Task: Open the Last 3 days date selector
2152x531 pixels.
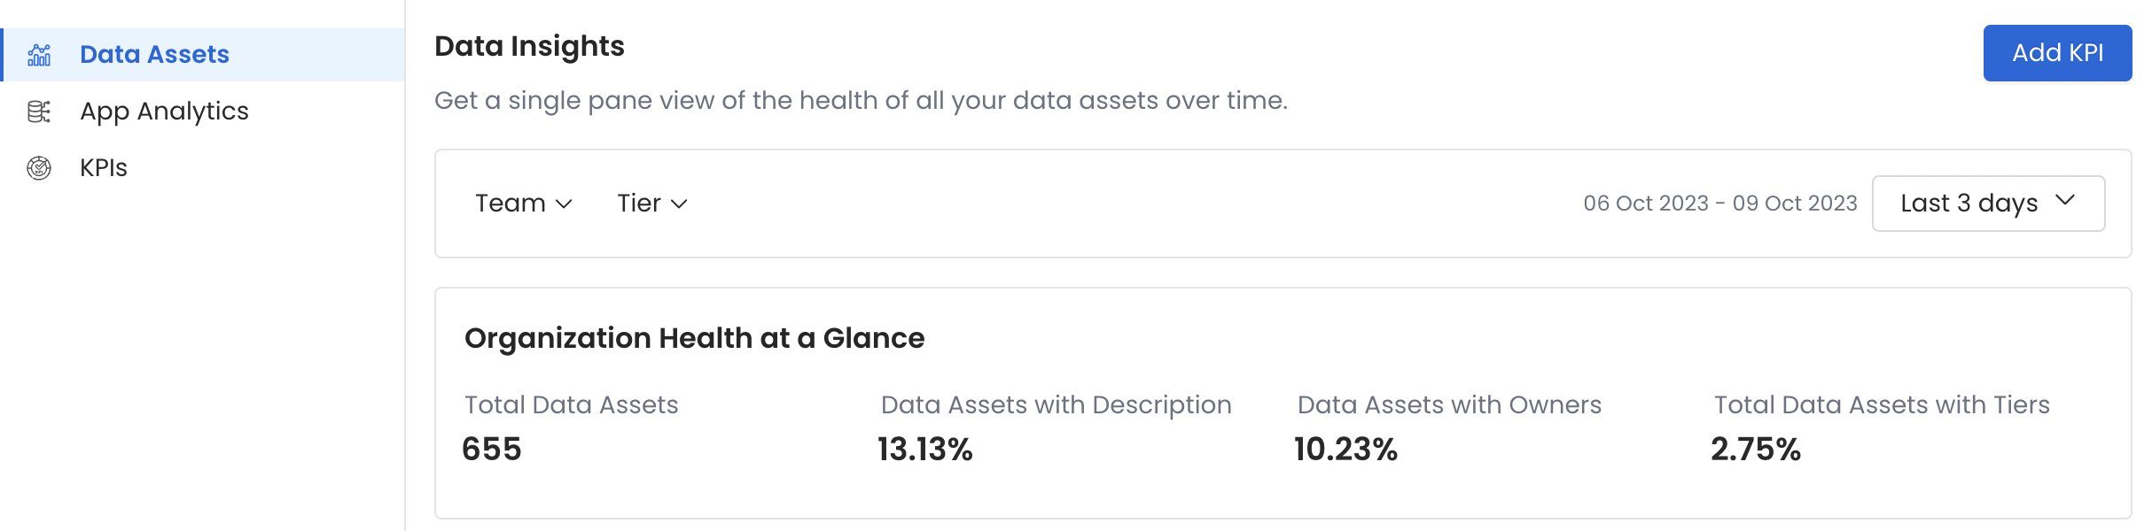Action: [x=1969, y=204]
